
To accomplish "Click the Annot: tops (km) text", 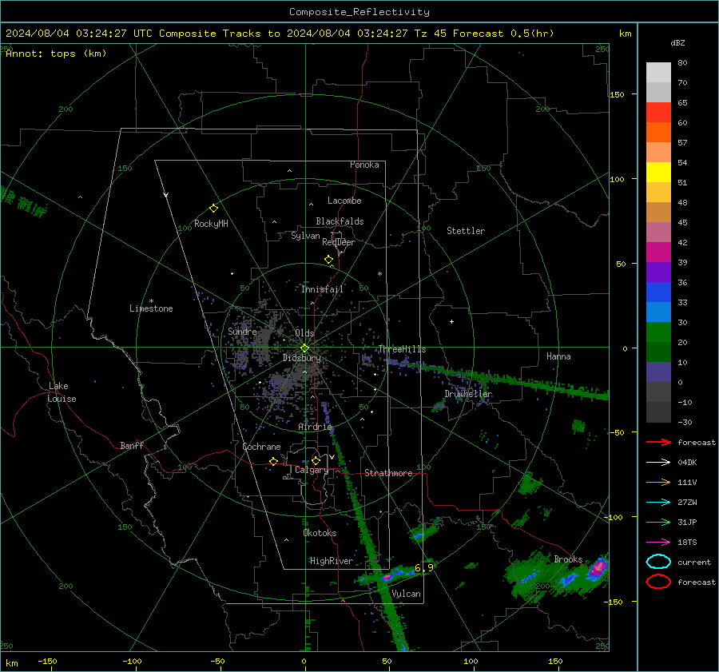I will 56,54.
